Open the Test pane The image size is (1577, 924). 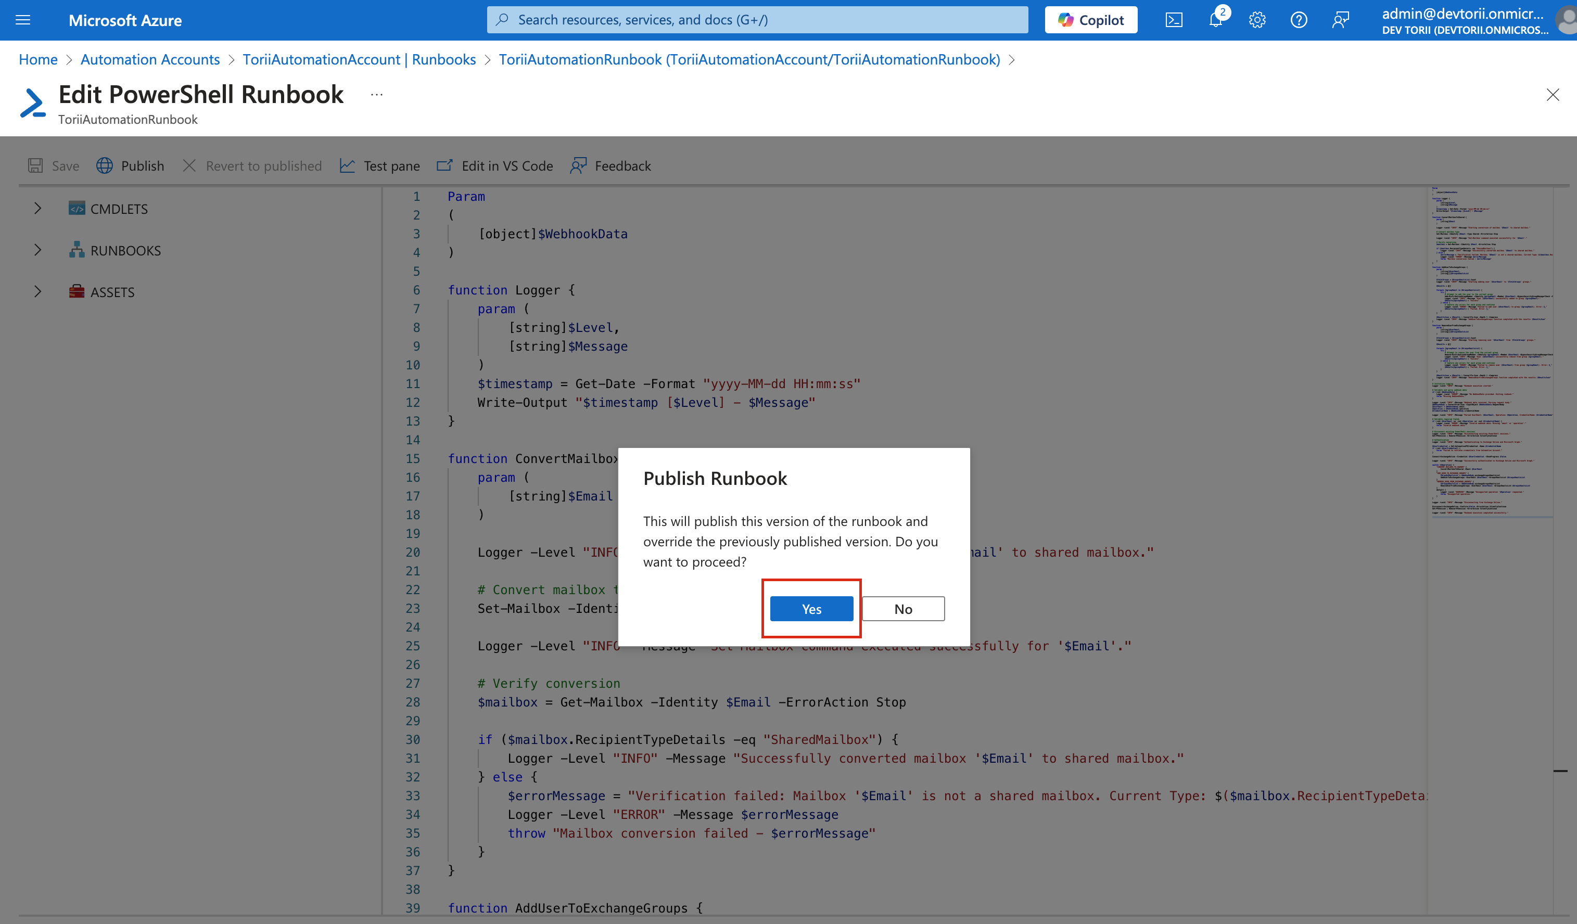tap(380, 166)
